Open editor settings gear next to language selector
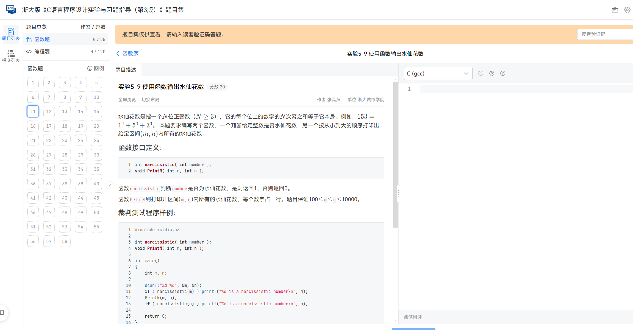The width and height of the screenshot is (633, 330). pyautogui.click(x=492, y=73)
